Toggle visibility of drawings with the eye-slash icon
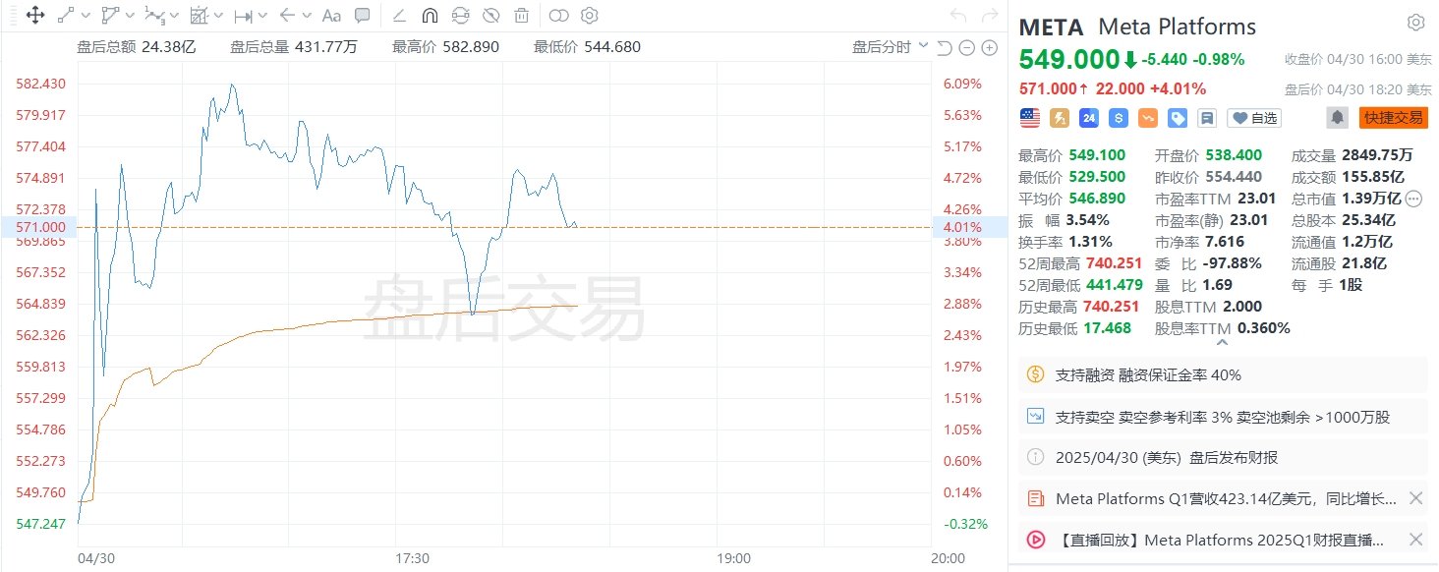1439x572 pixels. tap(490, 15)
